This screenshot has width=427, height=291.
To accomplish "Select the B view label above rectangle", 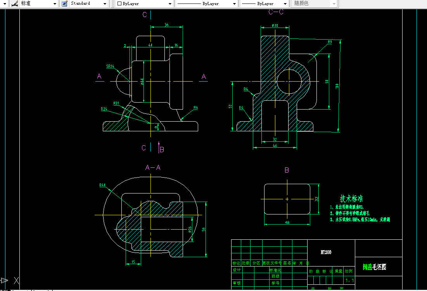I will [x=287, y=170].
